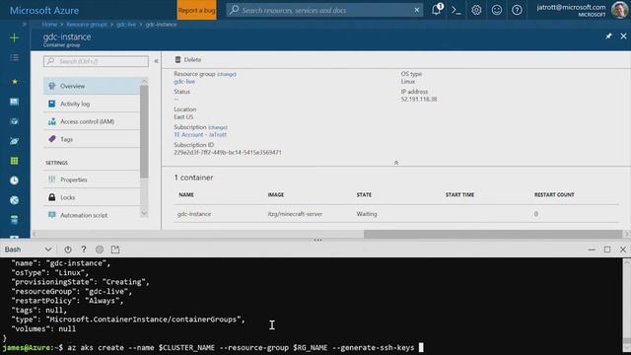Collapse essentials panel with up chevrons
Image resolution: width=631 pixels, height=355 pixels.
(396, 163)
